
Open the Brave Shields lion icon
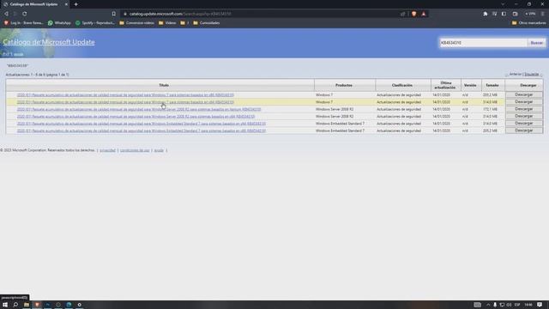413,14
